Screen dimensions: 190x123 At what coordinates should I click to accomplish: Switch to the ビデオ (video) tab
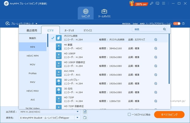point(50,30)
